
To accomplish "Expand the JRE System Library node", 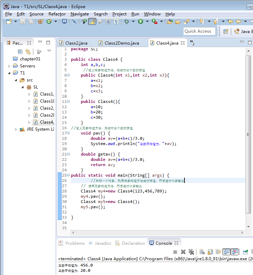I will click(x=16, y=129).
